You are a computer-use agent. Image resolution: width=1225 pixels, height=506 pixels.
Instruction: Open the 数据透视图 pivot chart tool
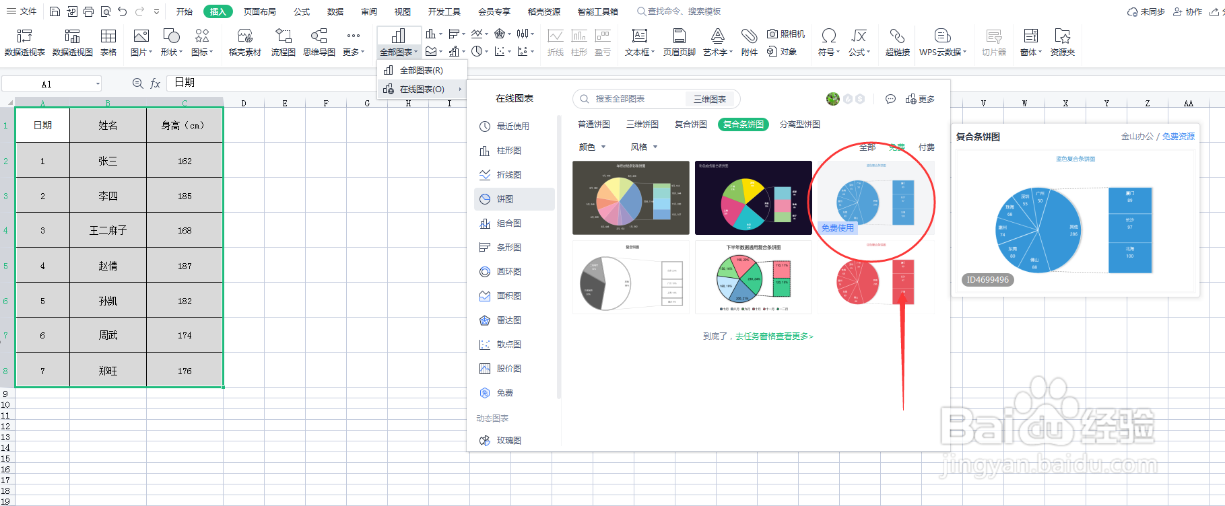(x=73, y=42)
